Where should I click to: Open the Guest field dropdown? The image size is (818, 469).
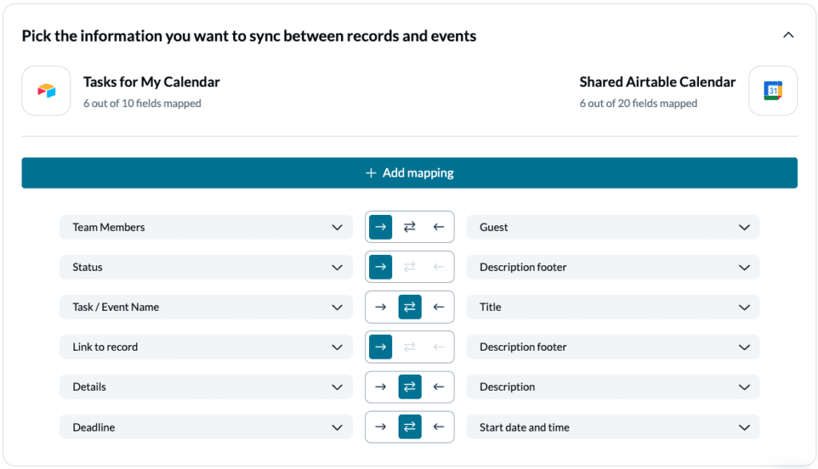click(613, 227)
